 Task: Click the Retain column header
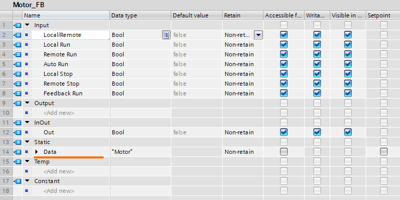tap(243, 15)
